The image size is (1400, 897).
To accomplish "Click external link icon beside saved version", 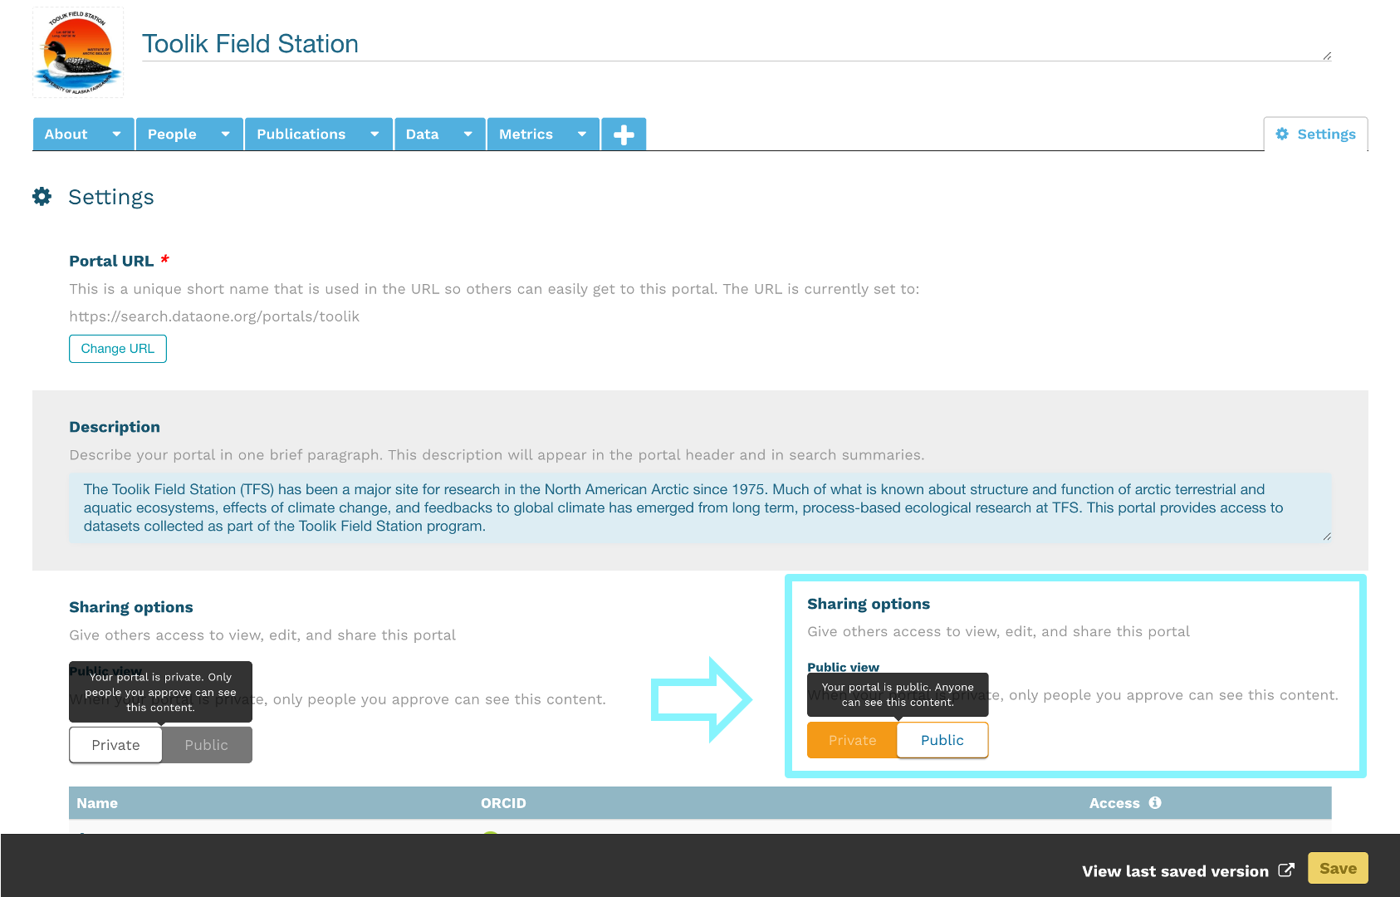I will 1286,870.
